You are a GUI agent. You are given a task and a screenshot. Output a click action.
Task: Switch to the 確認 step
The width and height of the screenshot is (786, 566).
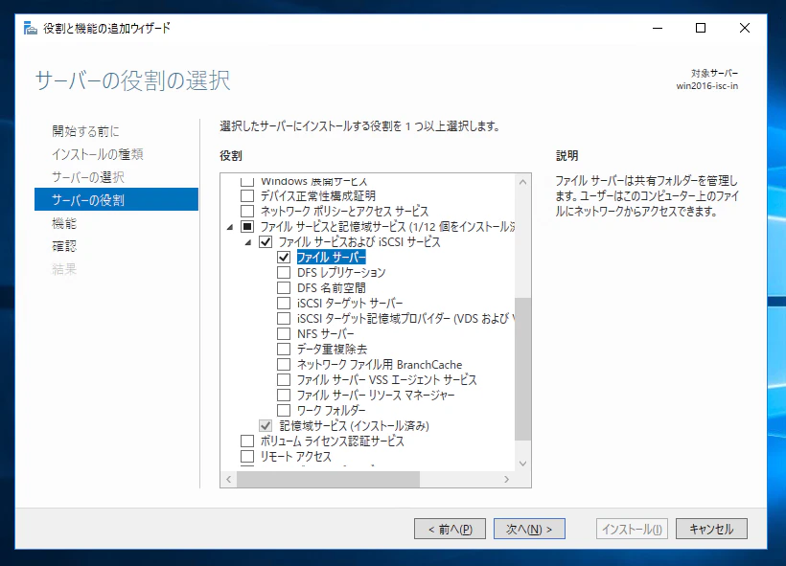(x=64, y=246)
